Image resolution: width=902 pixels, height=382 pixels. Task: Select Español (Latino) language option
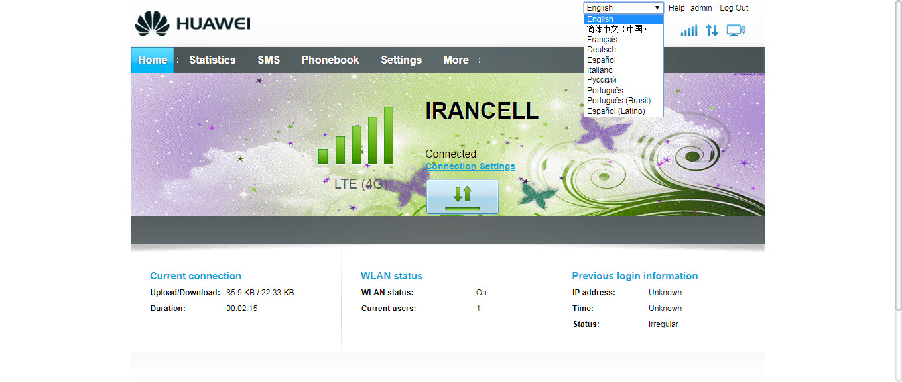pos(623,111)
